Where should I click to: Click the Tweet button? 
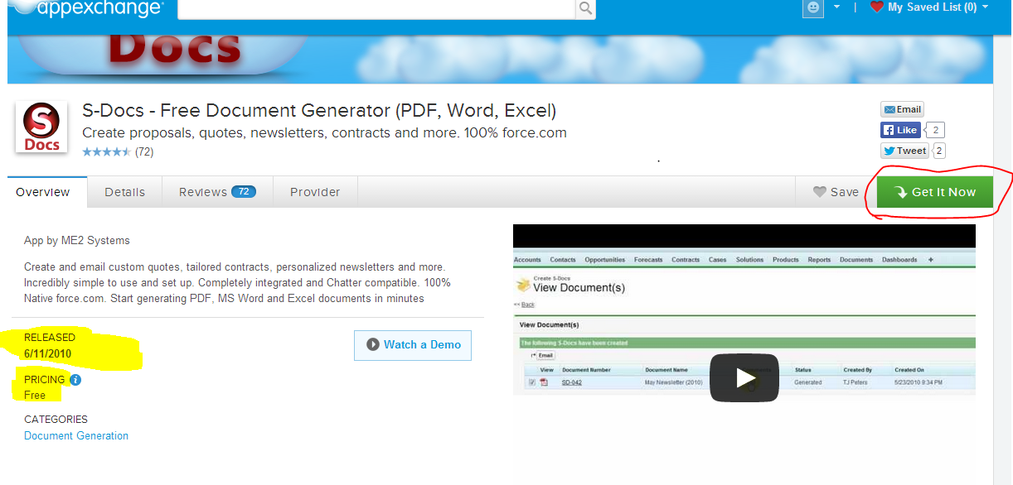click(x=904, y=151)
